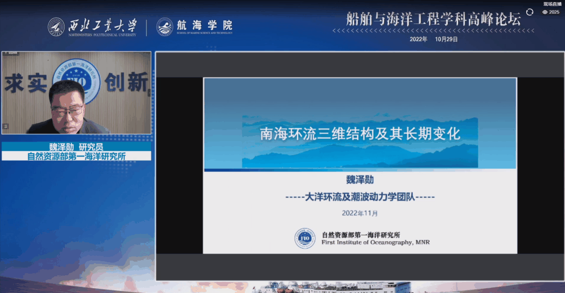Viewport: 565px width, 293px height.
Task: Click the 求实 wall characters in webcam
Action: tap(26, 84)
